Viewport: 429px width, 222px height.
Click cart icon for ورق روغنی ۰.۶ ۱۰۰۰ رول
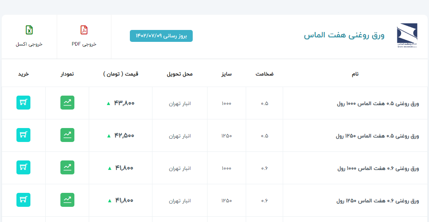23,167
